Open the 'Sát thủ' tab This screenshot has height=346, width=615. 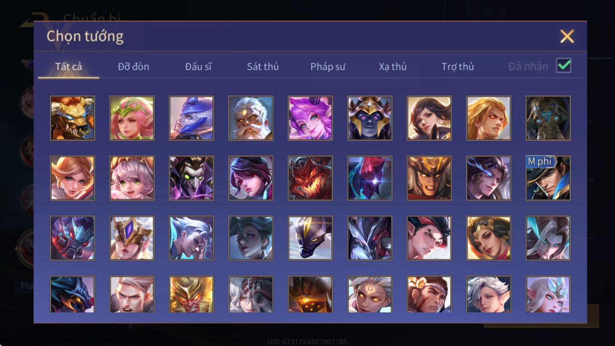click(x=263, y=66)
